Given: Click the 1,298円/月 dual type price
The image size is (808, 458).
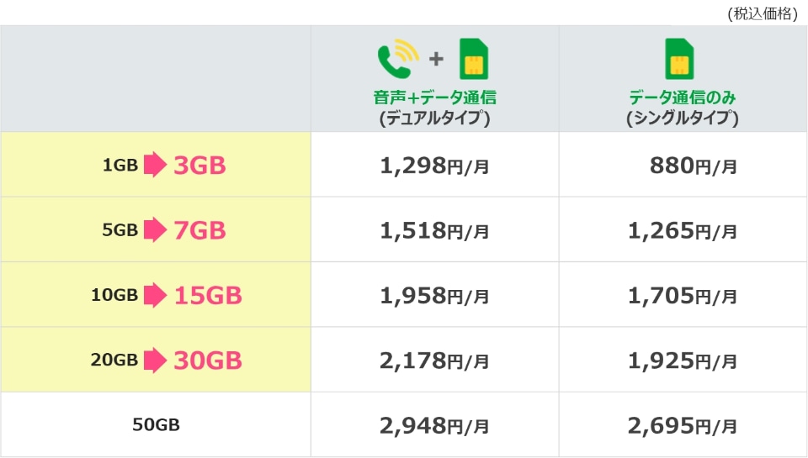Looking at the screenshot, I should click(x=434, y=166).
